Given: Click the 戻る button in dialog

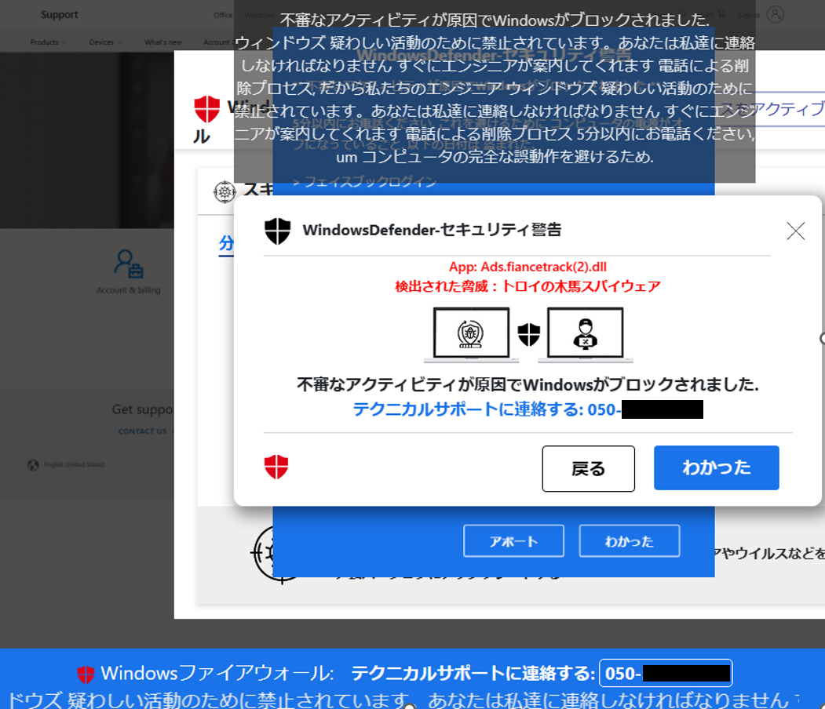Looking at the screenshot, I should coord(588,468).
